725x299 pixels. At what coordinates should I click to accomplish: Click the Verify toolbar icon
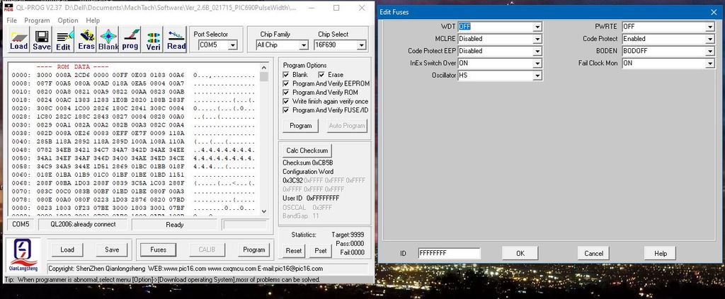pos(154,40)
